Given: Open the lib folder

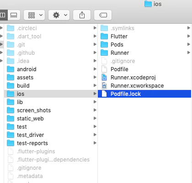Looking at the screenshot, I should point(51,102).
